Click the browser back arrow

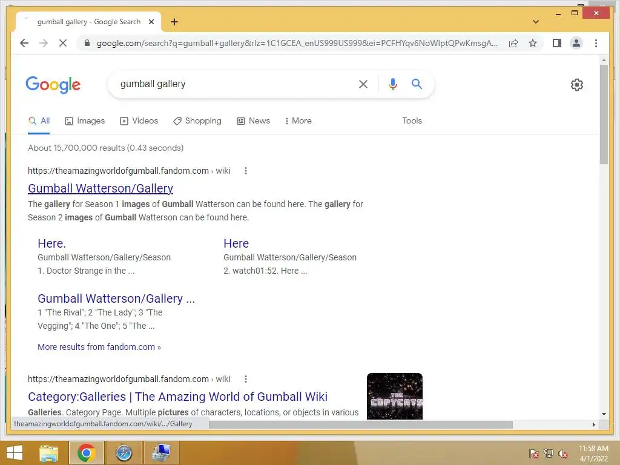pyautogui.click(x=24, y=43)
